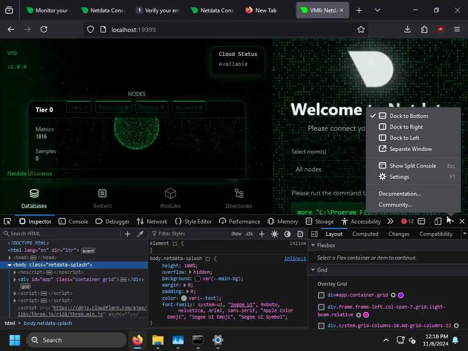The width and height of the screenshot is (468, 351).
Task: Open the Accessibility tab
Action: [361, 222]
